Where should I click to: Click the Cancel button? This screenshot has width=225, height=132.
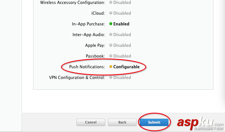pos(91,122)
